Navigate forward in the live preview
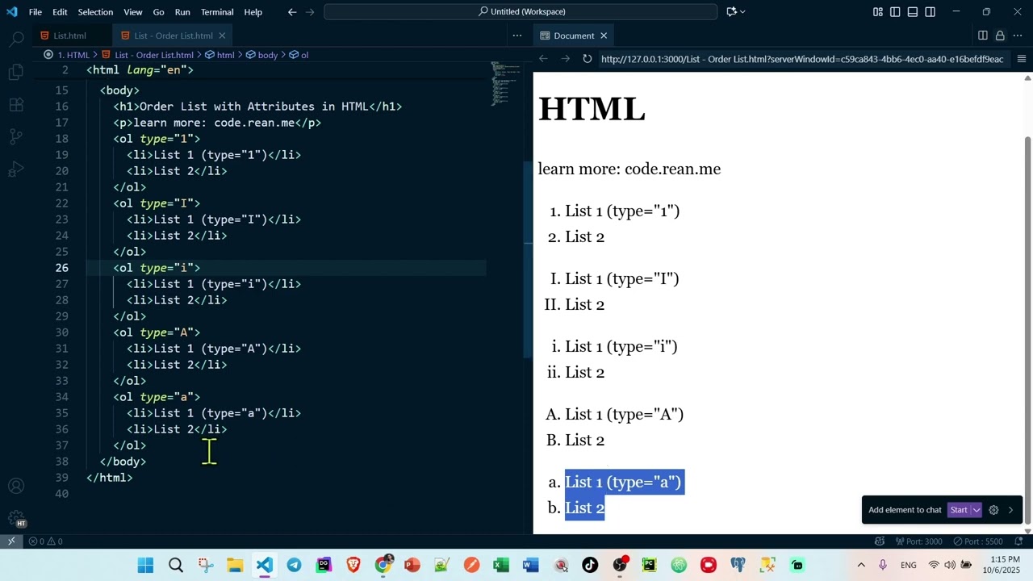 565,59
